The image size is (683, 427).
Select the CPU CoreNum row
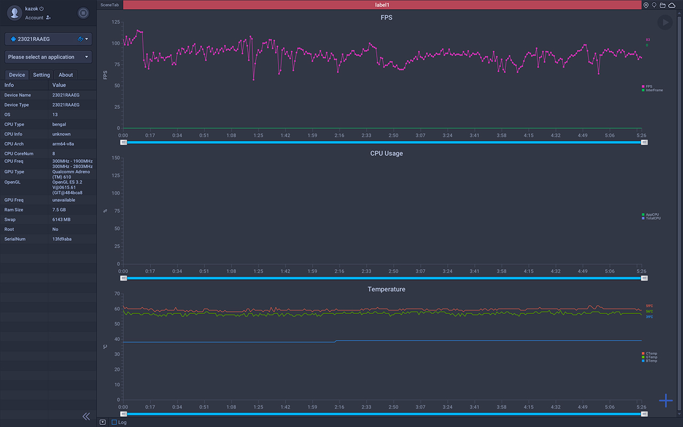[48, 153]
